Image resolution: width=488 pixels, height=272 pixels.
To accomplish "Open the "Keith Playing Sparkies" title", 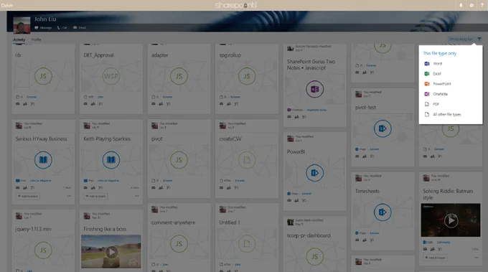I will click(x=107, y=139).
